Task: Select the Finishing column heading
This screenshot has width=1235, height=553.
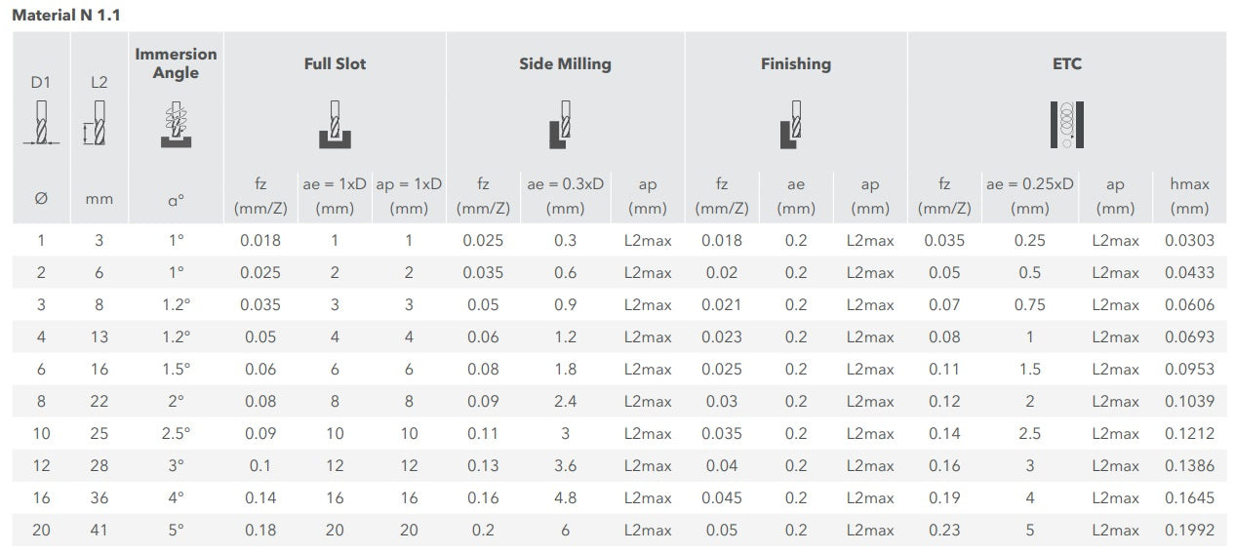Action: coord(796,64)
